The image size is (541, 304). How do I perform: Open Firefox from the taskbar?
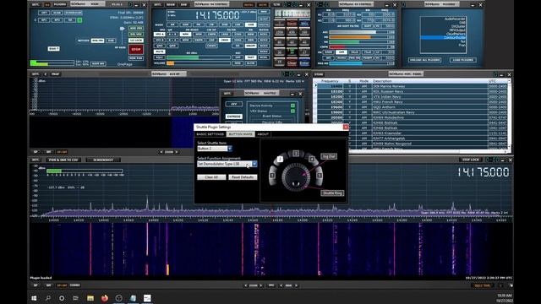pos(105,298)
